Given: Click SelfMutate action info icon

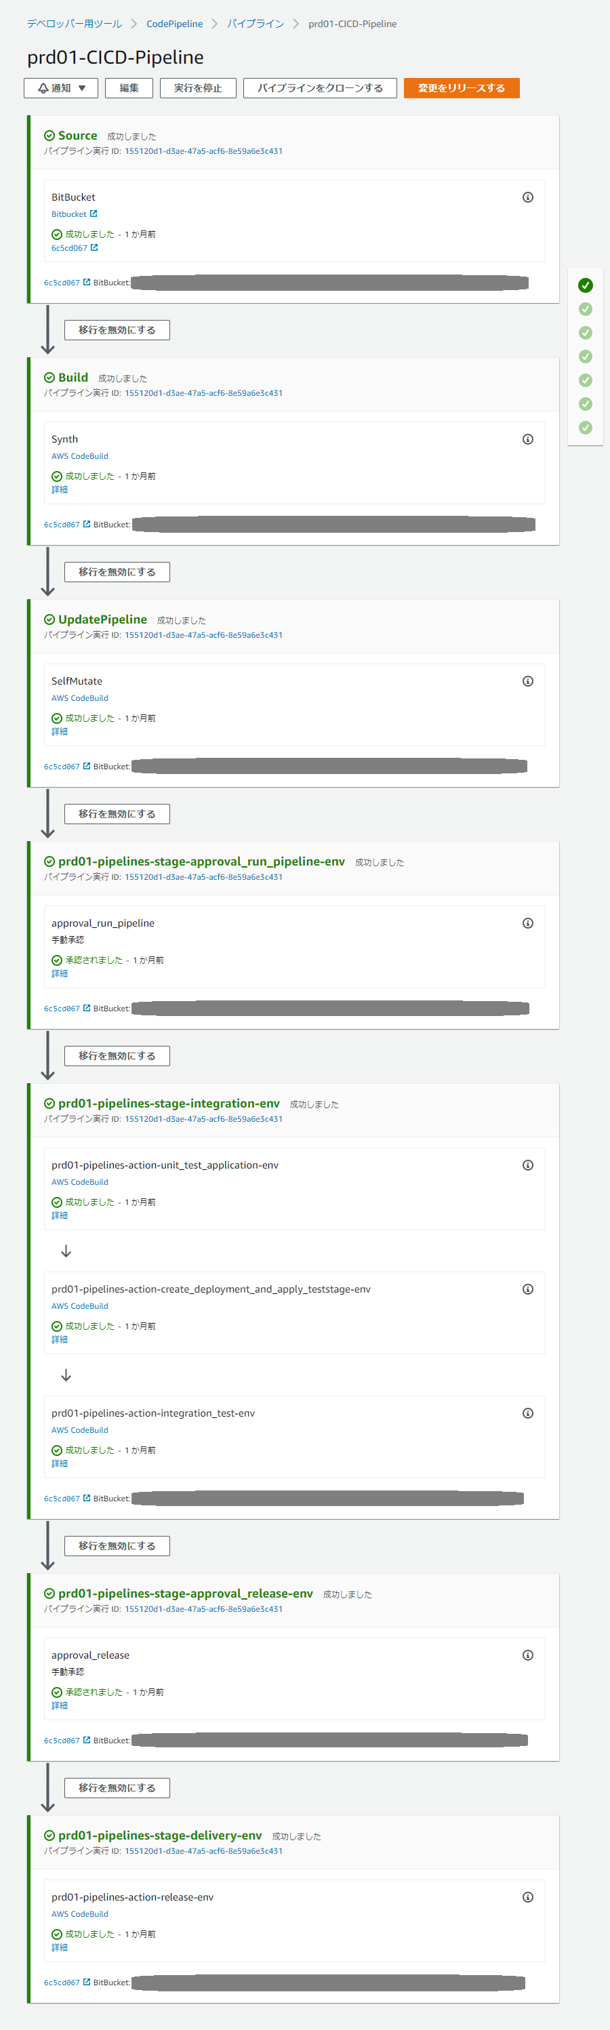Looking at the screenshot, I should click(527, 682).
